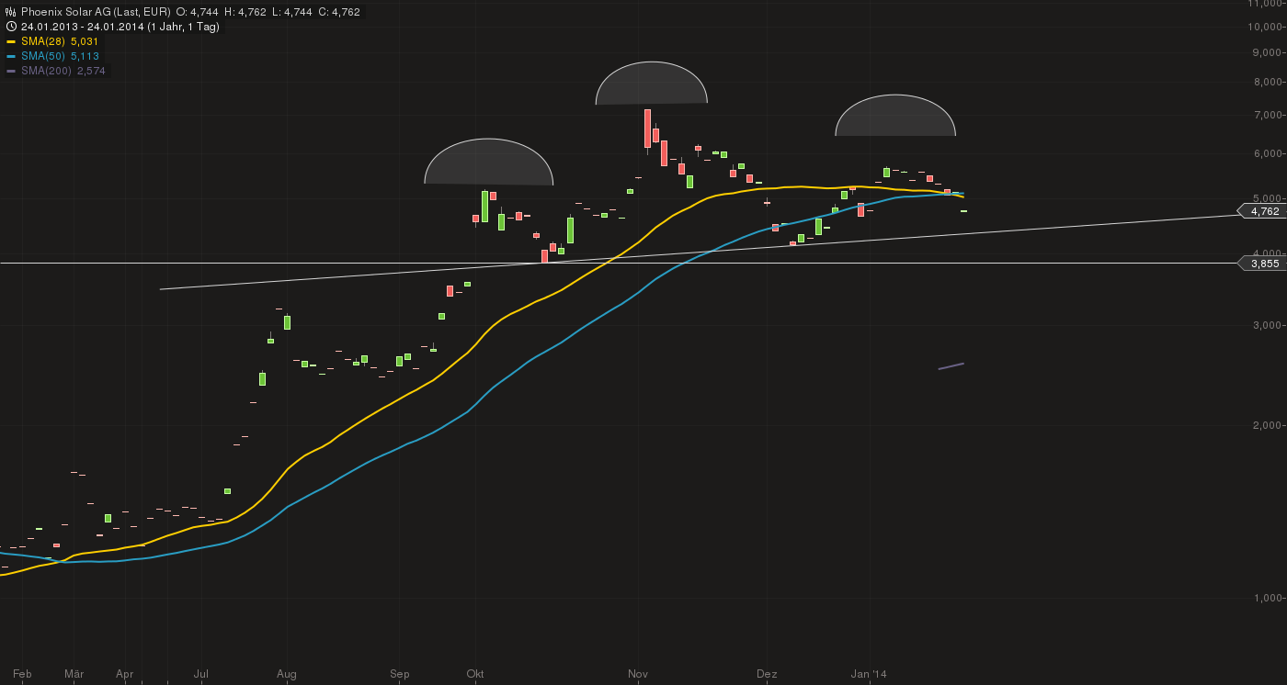The width and height of the screenshot is (1287, 685).
Task: Click the 8,000 price axis label
Action: [1266, 82]
